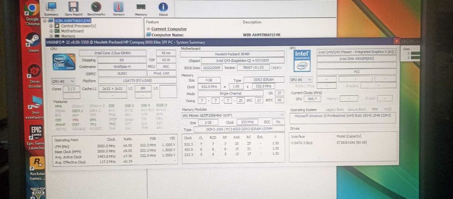Click the LFM (Min) operating point row

[115, 146]
